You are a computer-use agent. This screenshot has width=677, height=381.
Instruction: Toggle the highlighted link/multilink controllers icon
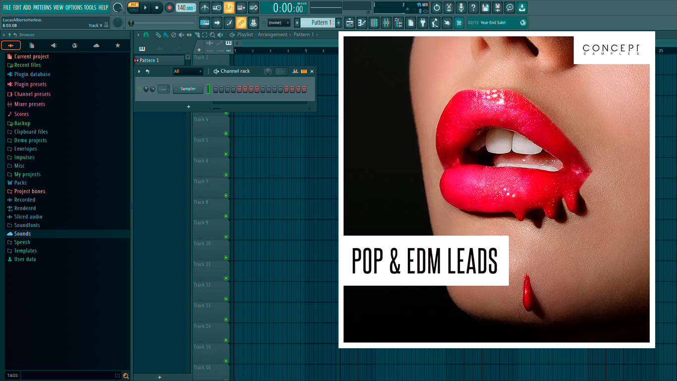241,22
